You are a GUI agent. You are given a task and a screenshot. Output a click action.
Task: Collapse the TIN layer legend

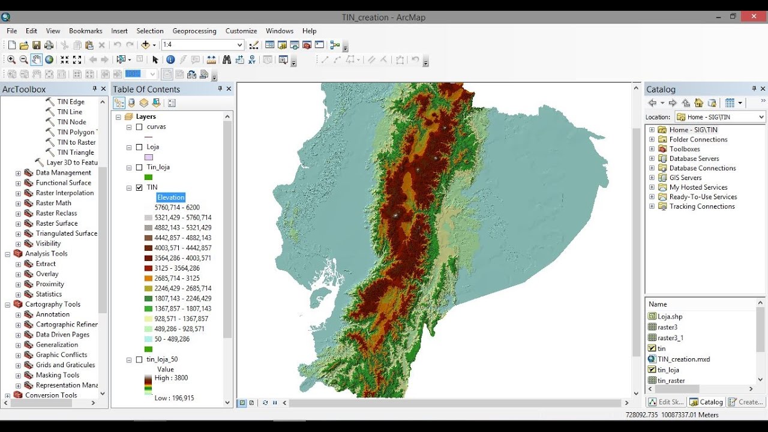(x=128, y=187)
